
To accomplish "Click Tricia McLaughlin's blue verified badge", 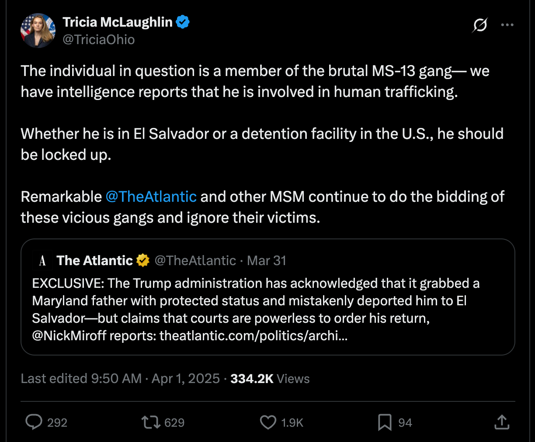I will [183, 22].
